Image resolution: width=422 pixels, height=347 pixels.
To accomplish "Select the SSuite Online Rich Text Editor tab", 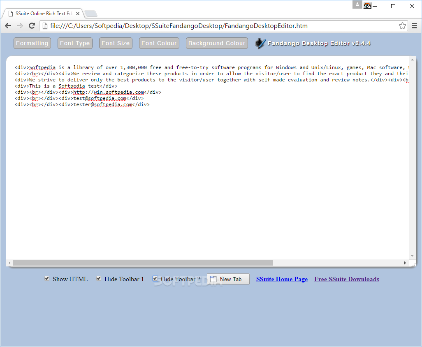I will (x=43, y=14).
